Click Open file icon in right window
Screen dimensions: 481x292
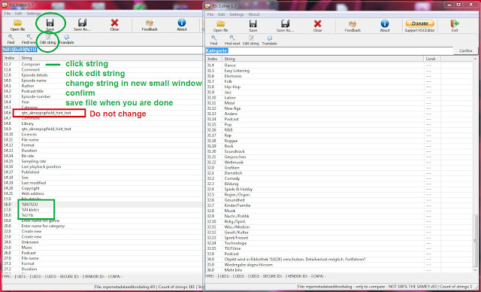pos(220,26)
